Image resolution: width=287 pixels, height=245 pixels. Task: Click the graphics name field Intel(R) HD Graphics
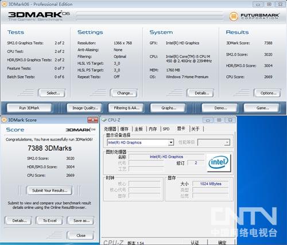coord(166,157)
